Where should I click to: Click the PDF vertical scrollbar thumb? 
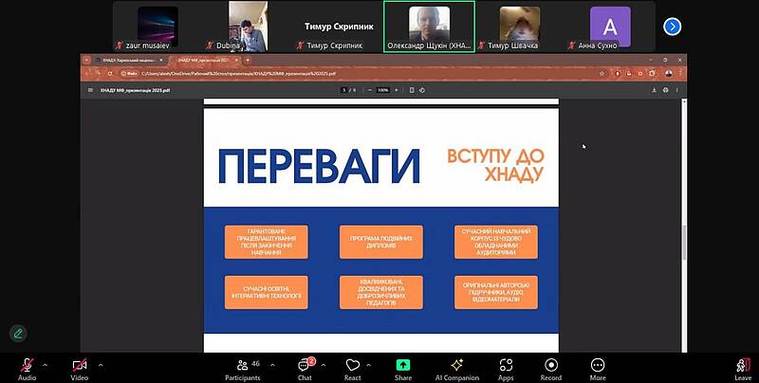pos(684,244)
